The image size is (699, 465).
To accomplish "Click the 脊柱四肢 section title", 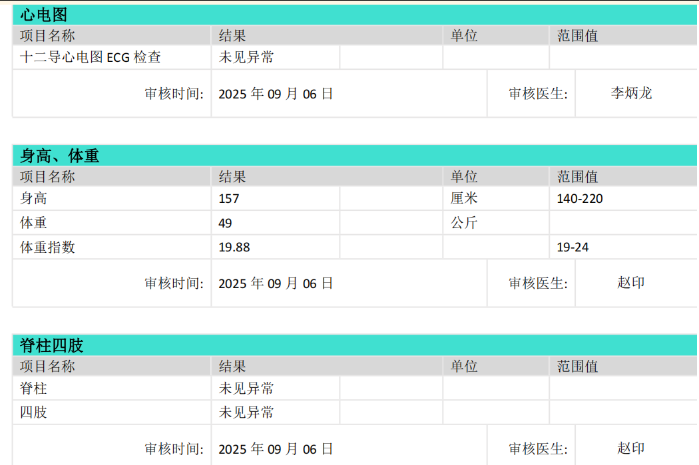I will click(52, 346).
